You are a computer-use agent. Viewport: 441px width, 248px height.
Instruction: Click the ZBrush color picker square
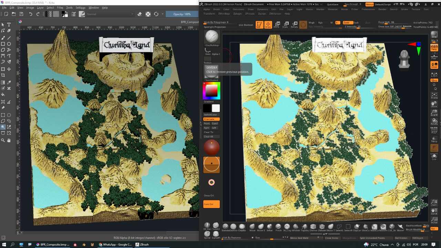(x=212, y=91)
